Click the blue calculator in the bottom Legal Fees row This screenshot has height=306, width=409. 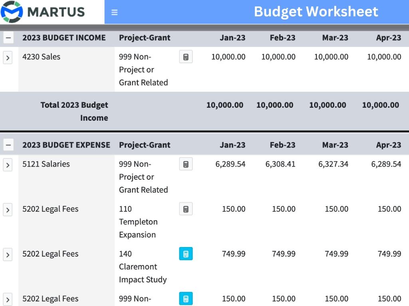(x=186, y=299)
